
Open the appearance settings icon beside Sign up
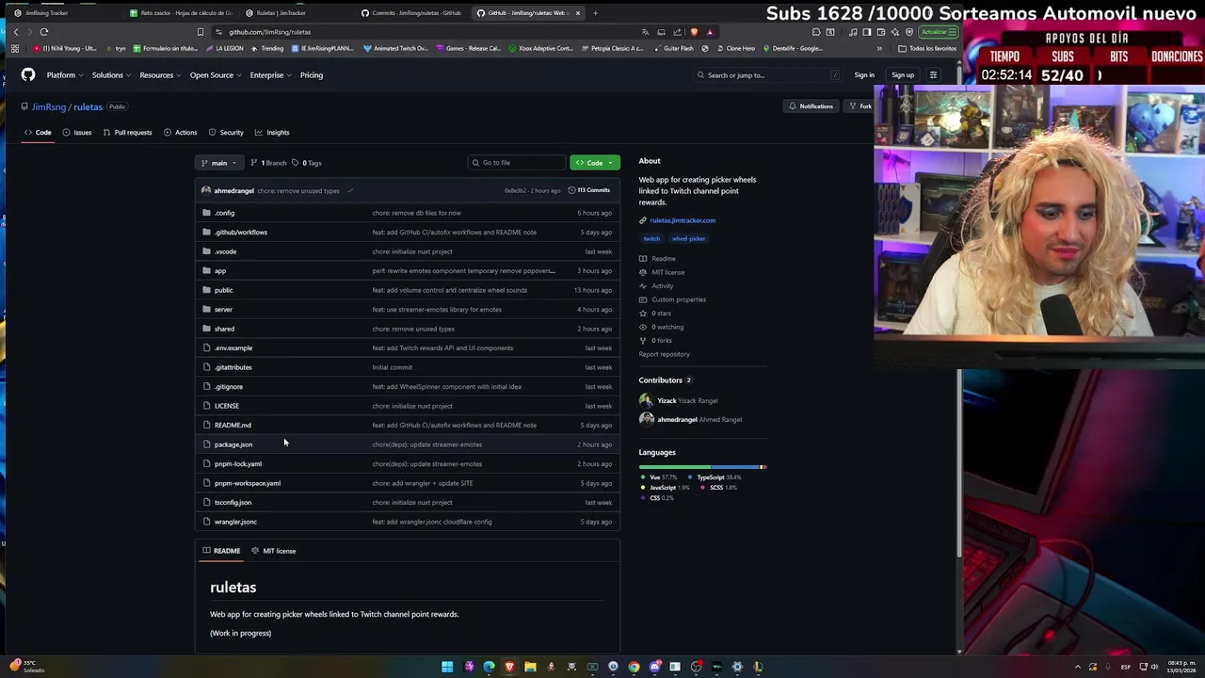coord(933,74)
